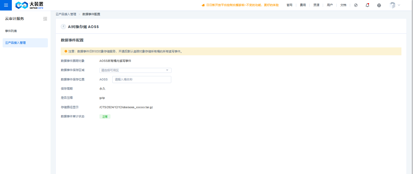Click 云产品接入管理 in the breadcrumb
This screenshot has width=413, height=174.
tap(66, 14)
